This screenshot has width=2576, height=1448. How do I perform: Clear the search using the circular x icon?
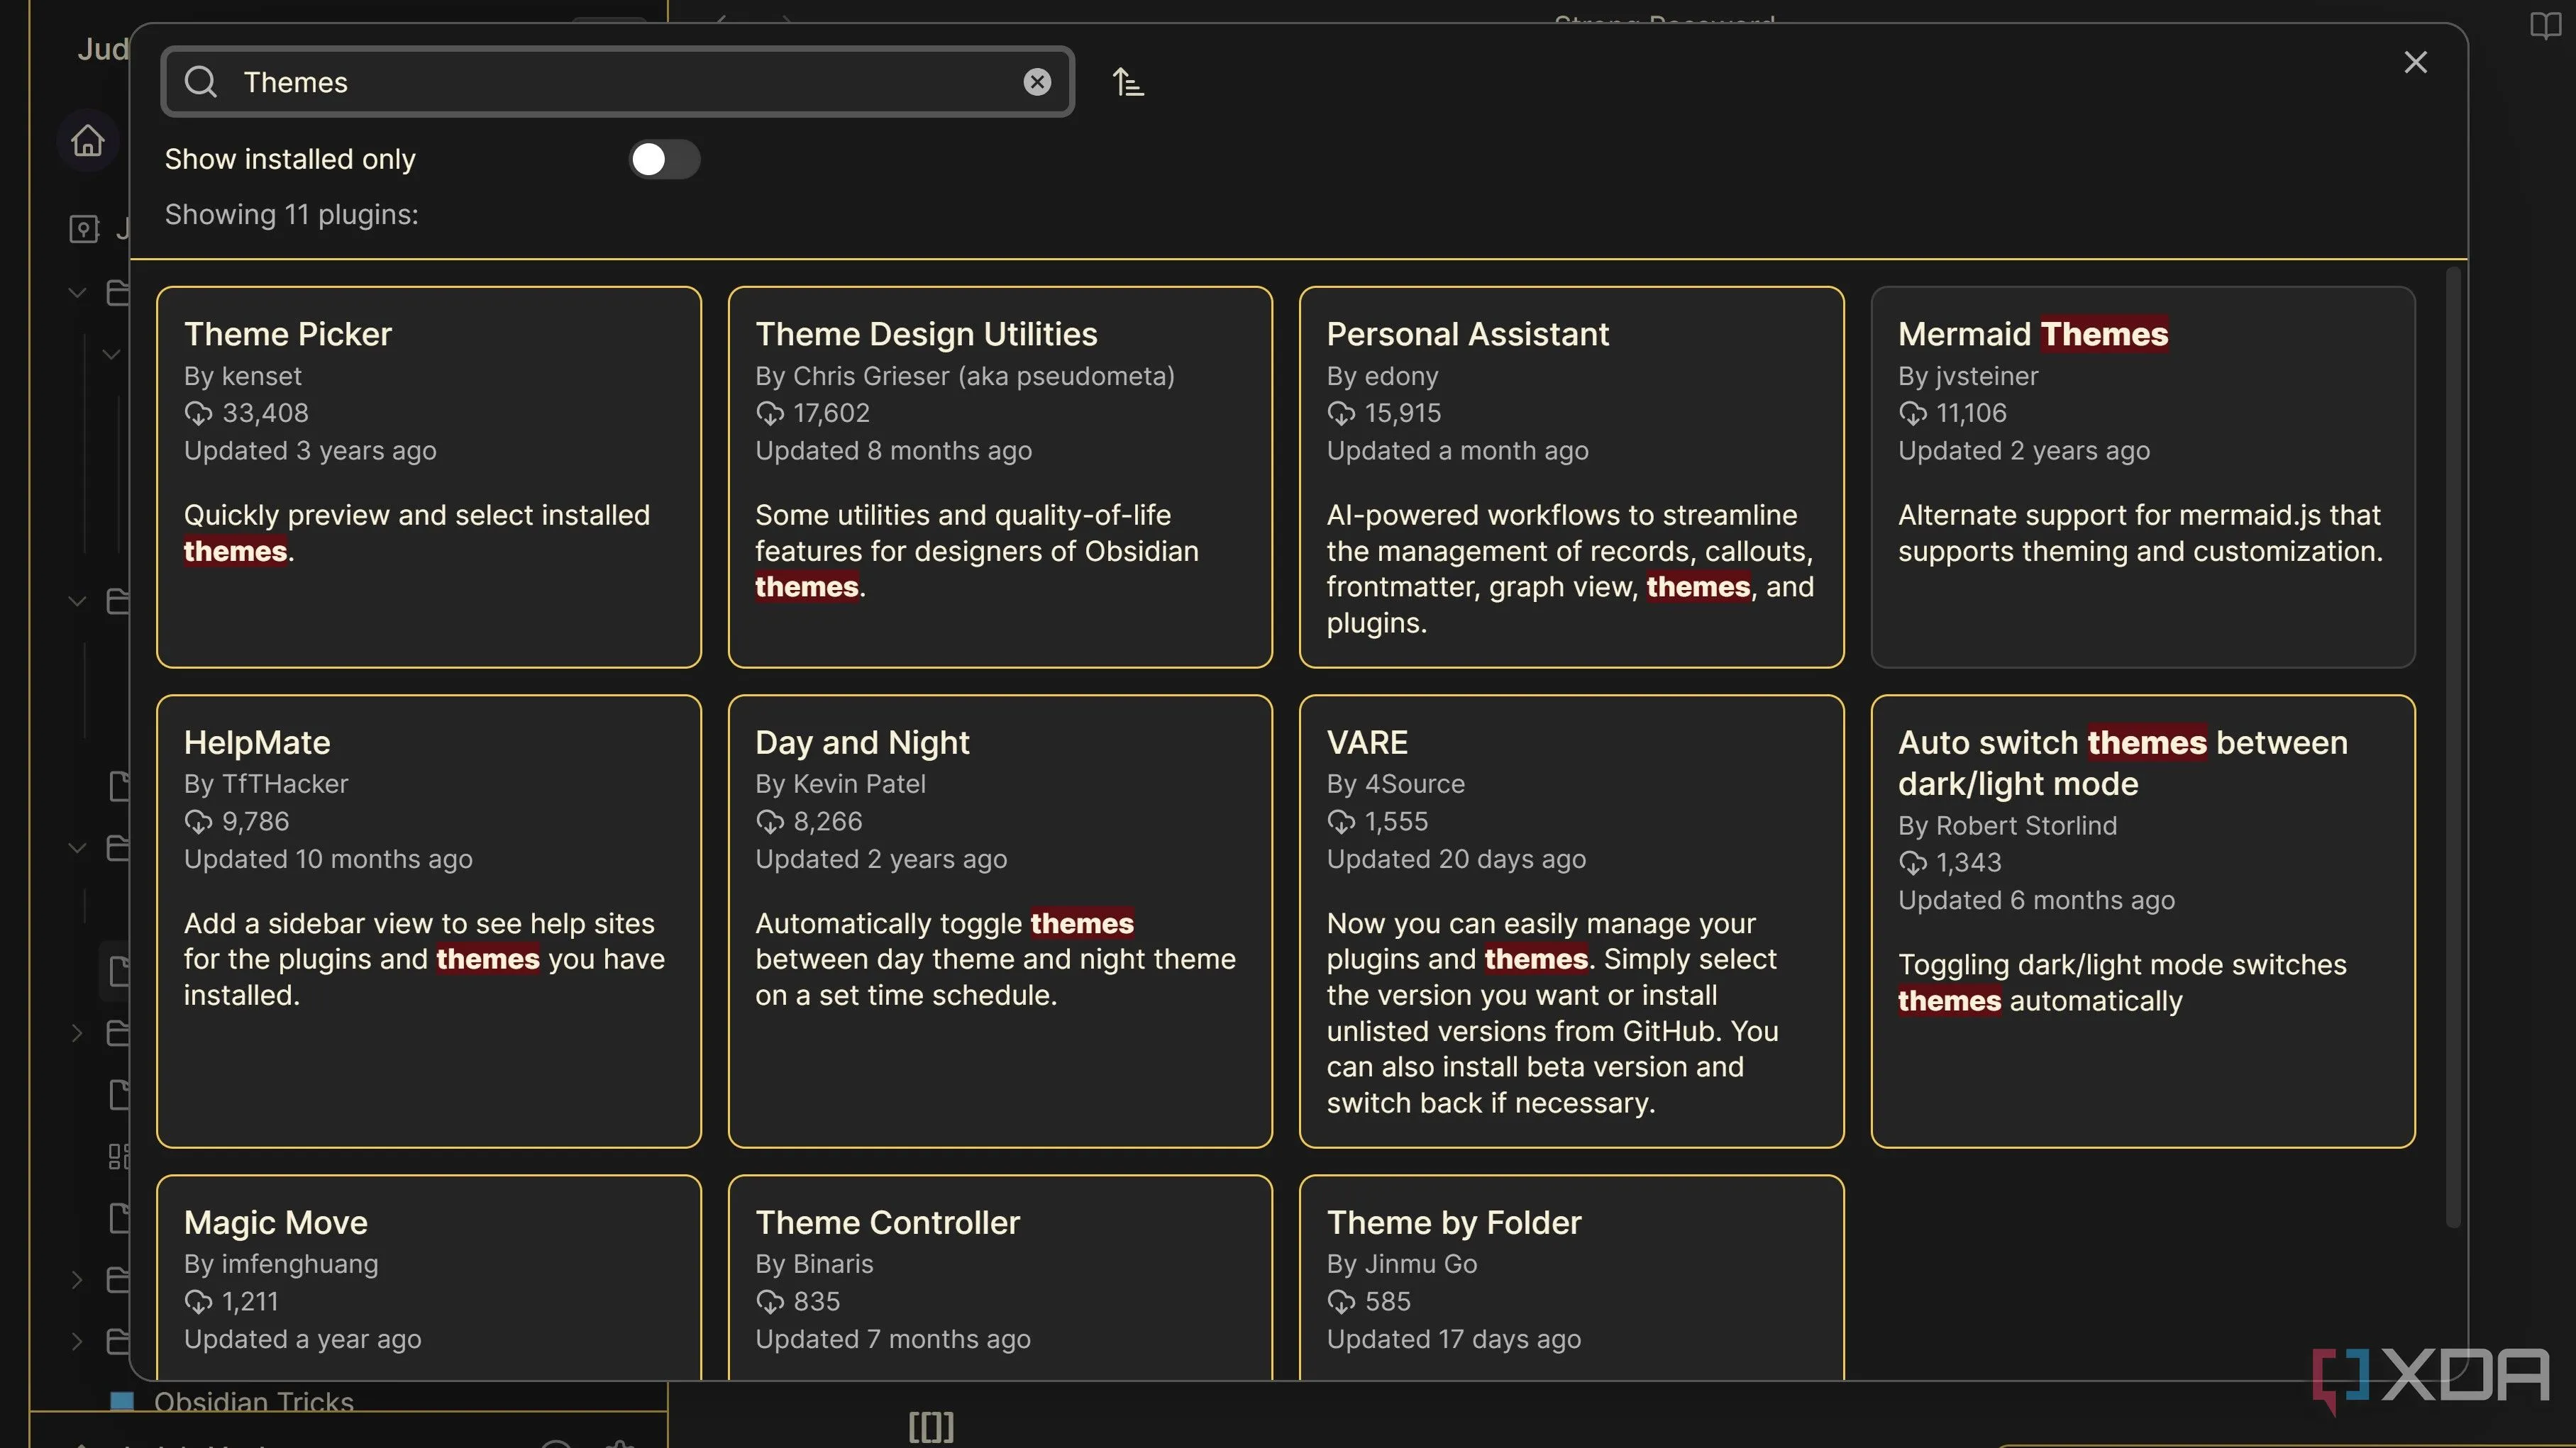coord(1037,82)
